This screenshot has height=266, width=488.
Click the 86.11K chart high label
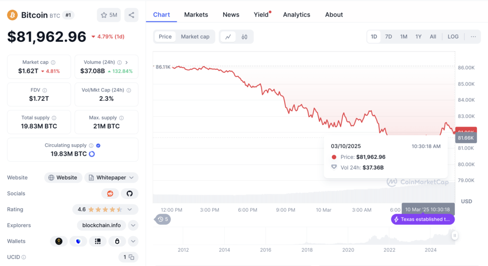tap(163, 67)
